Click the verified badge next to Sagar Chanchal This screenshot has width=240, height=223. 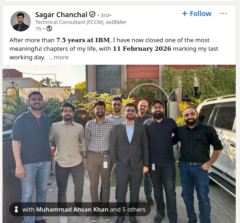[92, 15]
